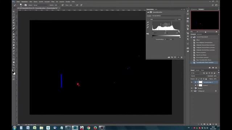Select the Pen tool
Screen dimensions: 232x130
click(x=14, y=51)
